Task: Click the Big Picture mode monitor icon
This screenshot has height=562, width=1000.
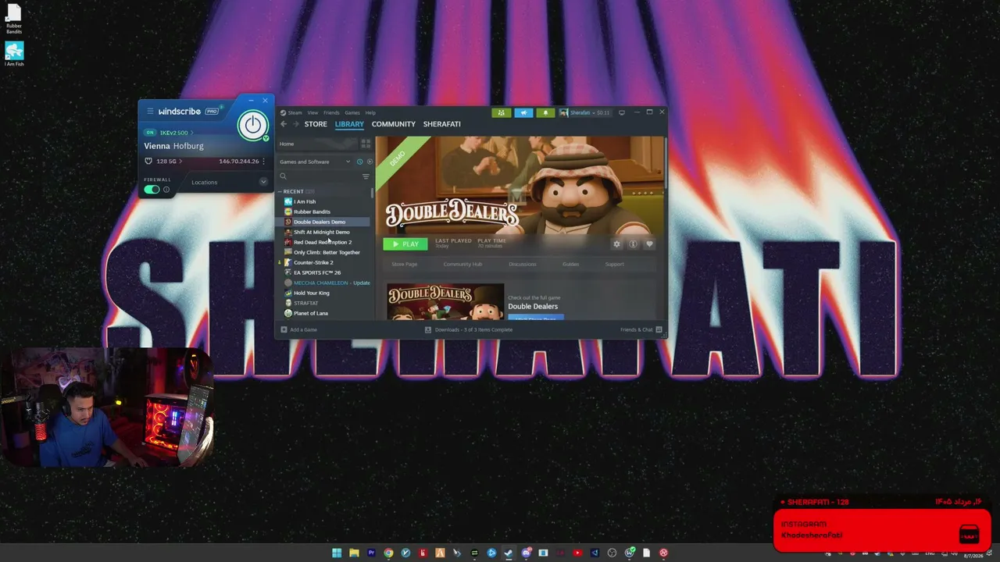Action: point(622,112)
